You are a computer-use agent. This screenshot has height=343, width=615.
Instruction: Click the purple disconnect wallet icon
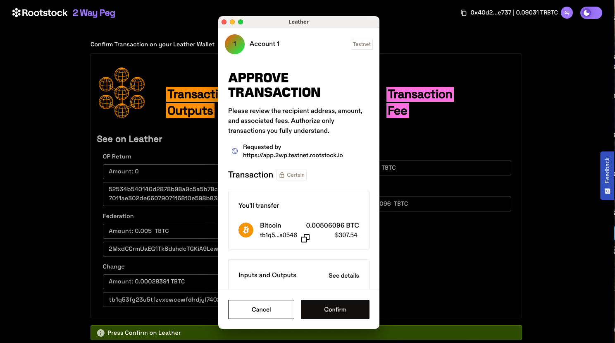[567, 13]
